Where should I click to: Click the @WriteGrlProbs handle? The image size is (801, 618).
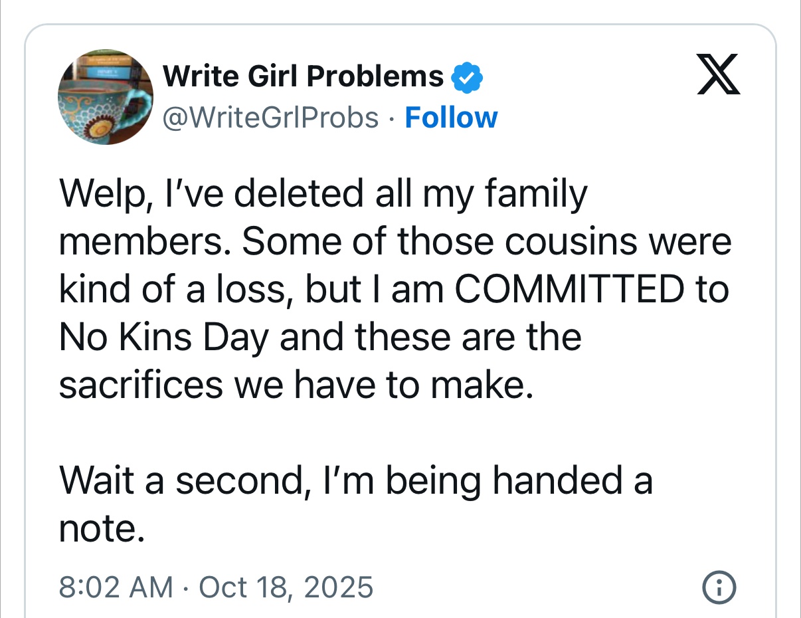pyautogui.click(x=270, y=118)
